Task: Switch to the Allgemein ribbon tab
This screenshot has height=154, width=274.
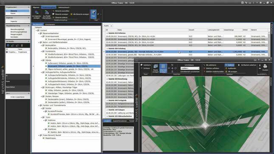Action: coord(36,7)
